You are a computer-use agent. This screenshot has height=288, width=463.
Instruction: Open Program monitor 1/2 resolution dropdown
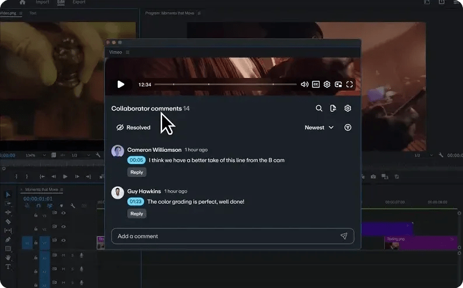point(423,155)
